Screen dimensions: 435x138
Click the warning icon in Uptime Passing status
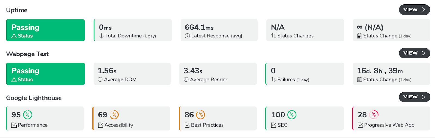tap(14, 36)
